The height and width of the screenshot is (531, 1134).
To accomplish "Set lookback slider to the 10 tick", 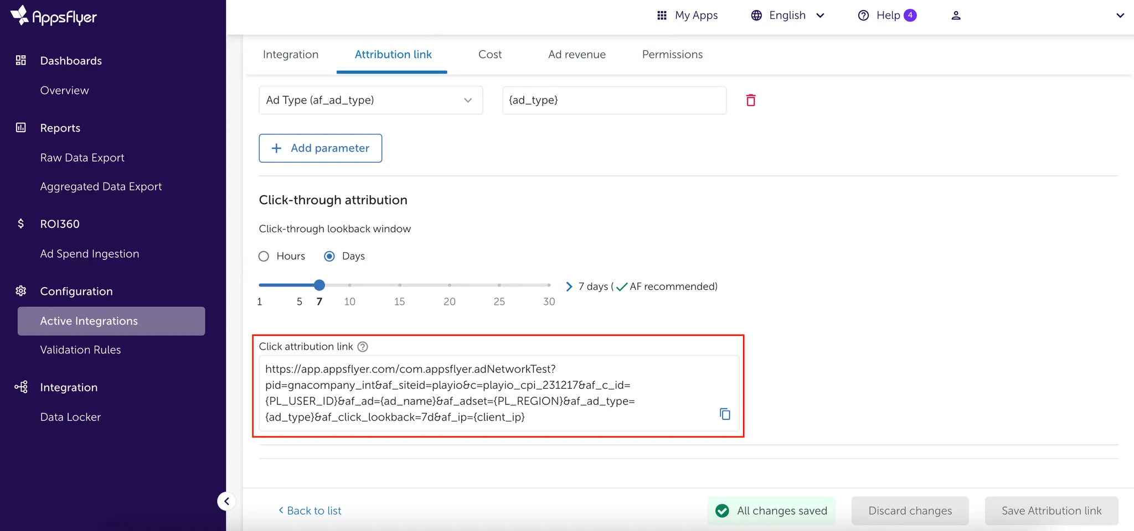I will click(x=350, y=285).
